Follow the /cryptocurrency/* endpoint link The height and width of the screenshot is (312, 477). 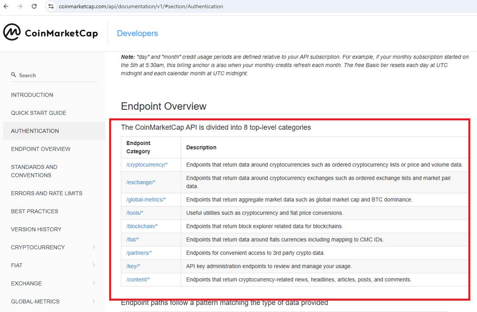click(147, 165)
